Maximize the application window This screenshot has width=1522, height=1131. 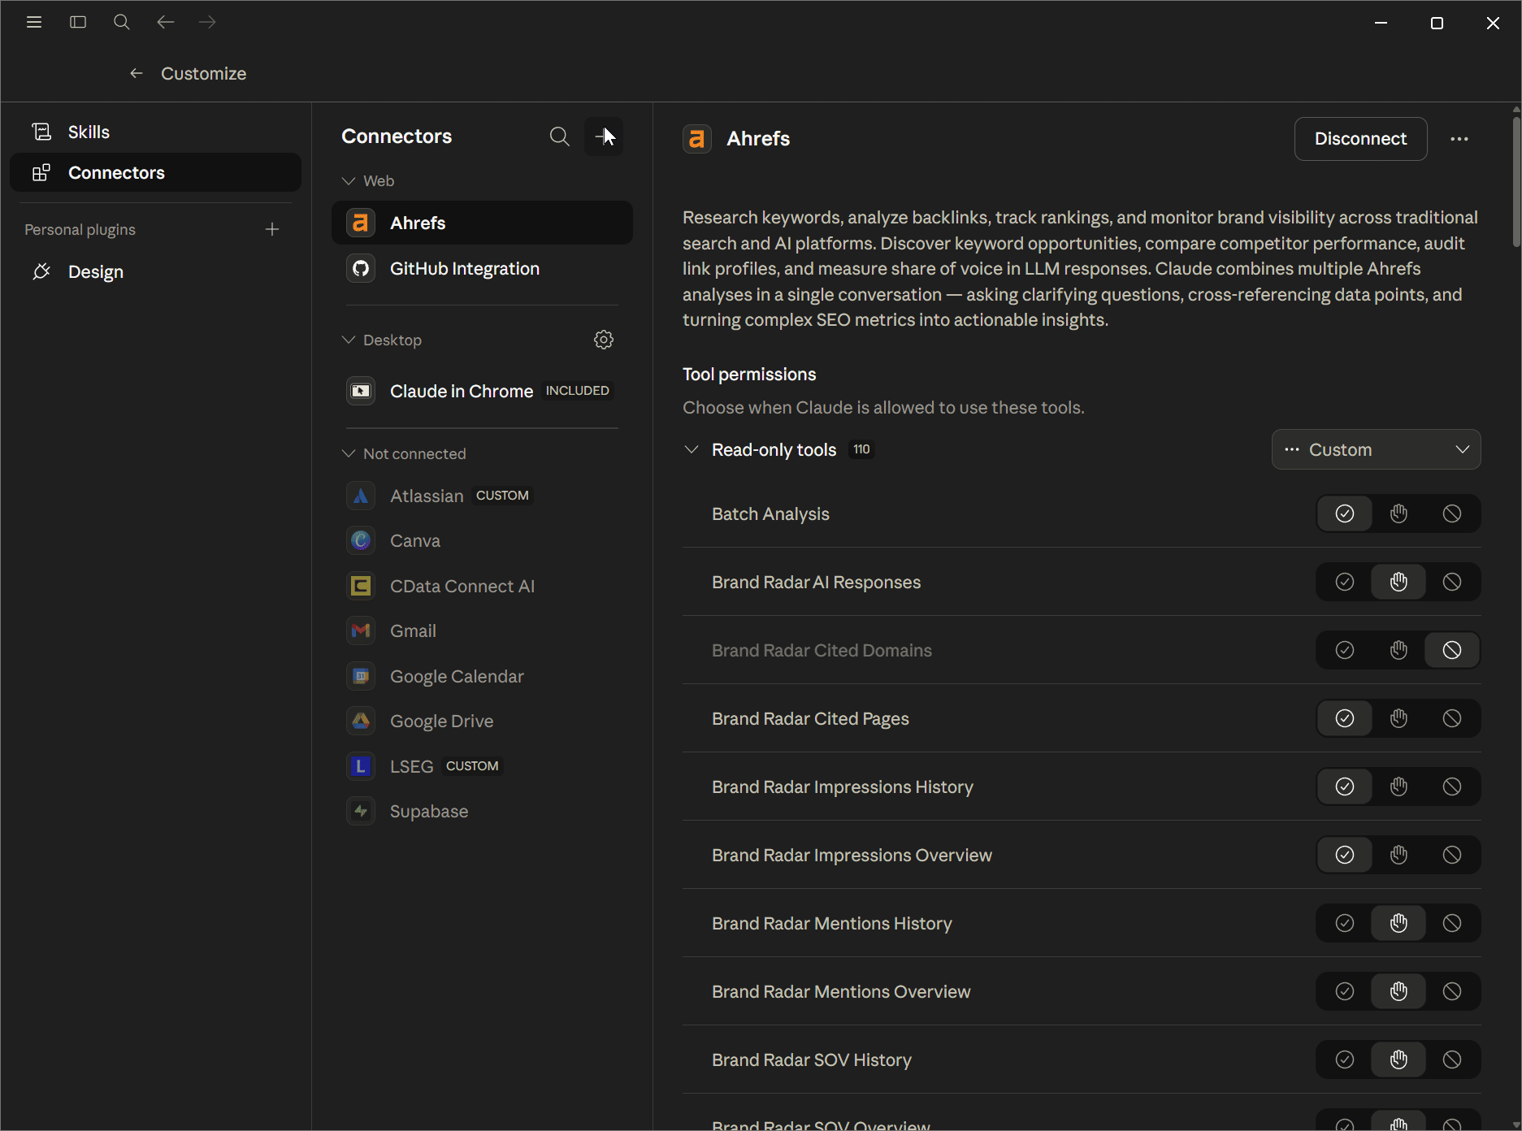pyautogui.click(x=1437, y=23)
